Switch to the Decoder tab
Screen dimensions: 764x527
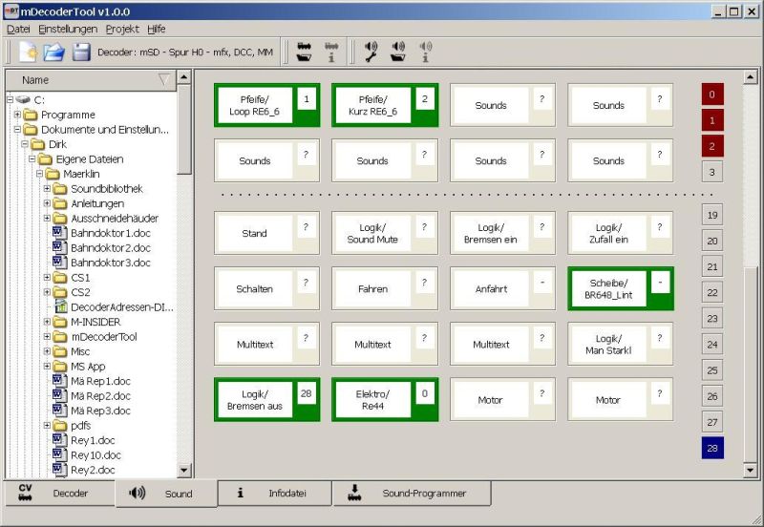tap(59, 494)
